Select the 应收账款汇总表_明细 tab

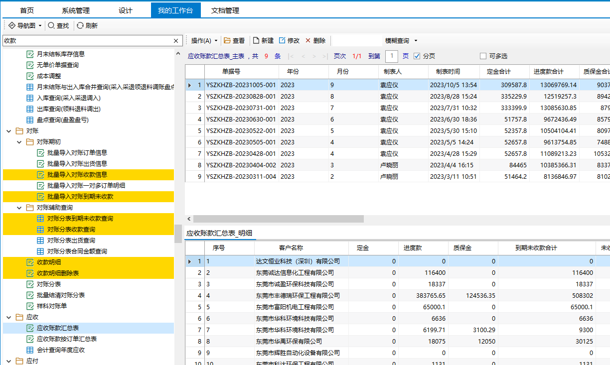[x=219, y=233]
